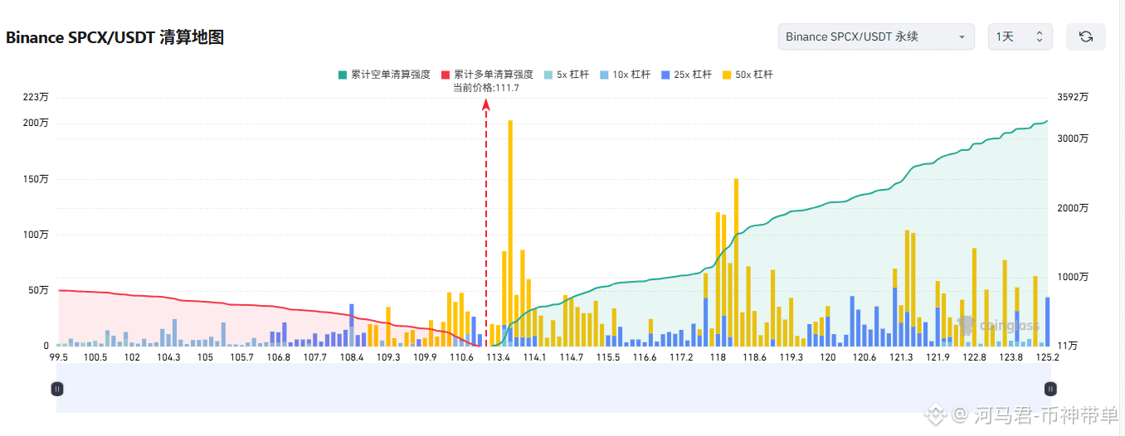This screenshot has height=436, width=1125.
Task: Click the refresh icon button
Action: pos(1085,36)
